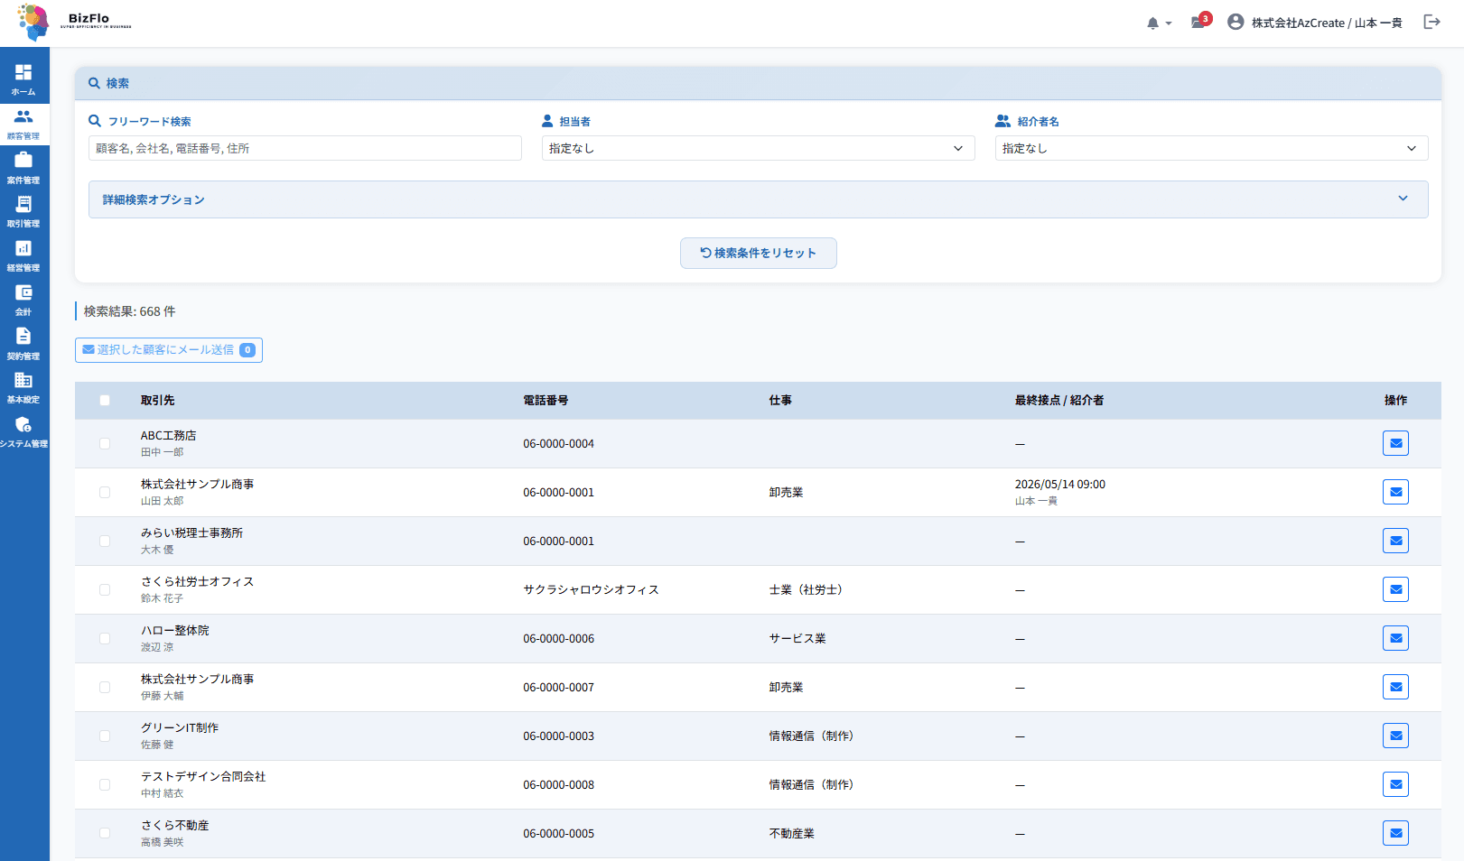Click customer name さくら社労士オフィス
The height and width of the screenshot is (861, 1464).
(197, 582)
